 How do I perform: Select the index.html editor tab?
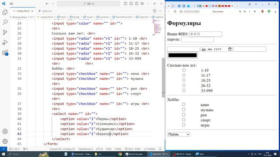23,11
